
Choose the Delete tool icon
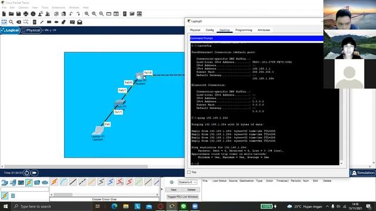coord(18,22)
